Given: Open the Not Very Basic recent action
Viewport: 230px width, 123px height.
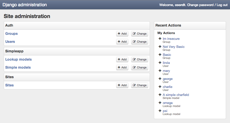Looking at the screenshot, I should 173,47.
